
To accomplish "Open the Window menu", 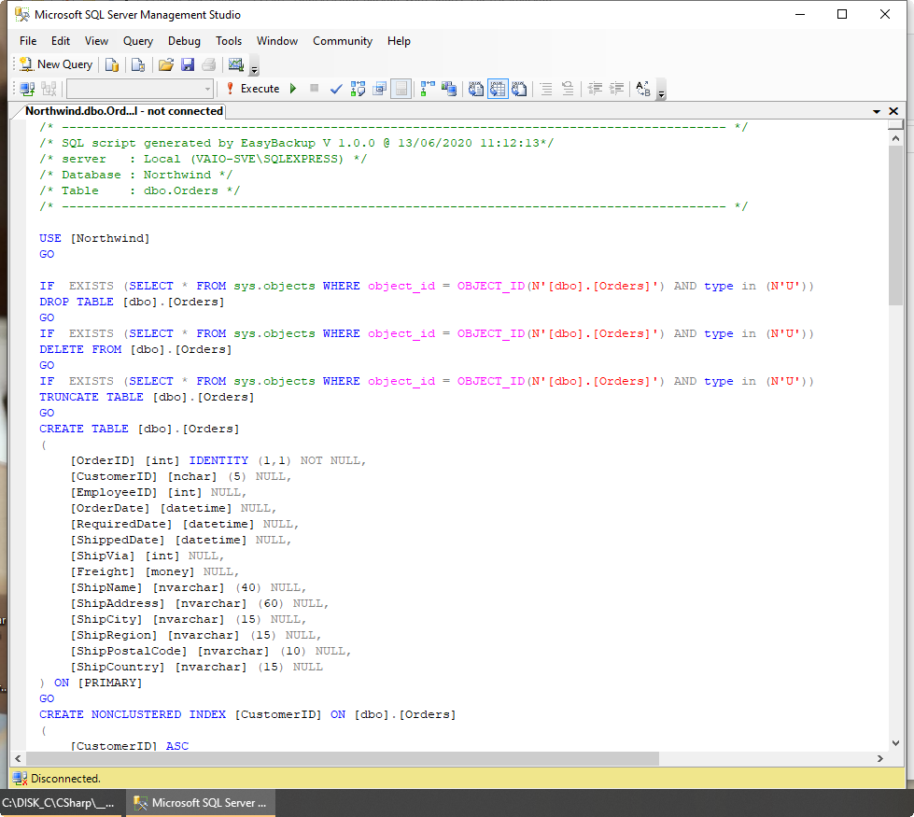I will point(277,41).
